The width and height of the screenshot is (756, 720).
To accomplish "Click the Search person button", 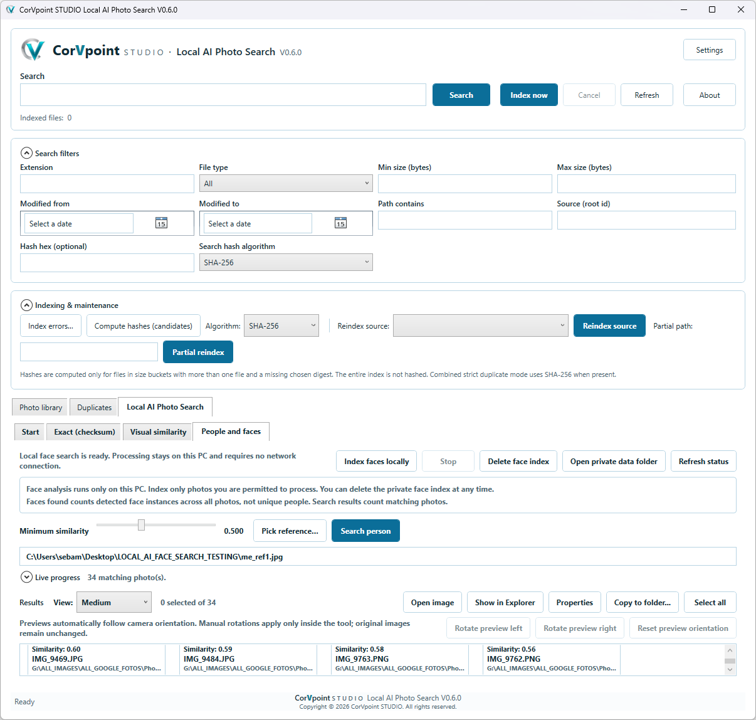I will click(x=365, y=531).
